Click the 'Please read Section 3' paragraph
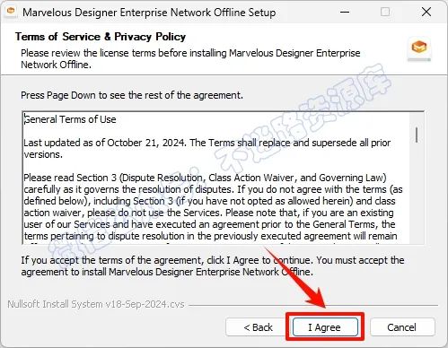Screen dimensions: 448x348 click(213, 207)
